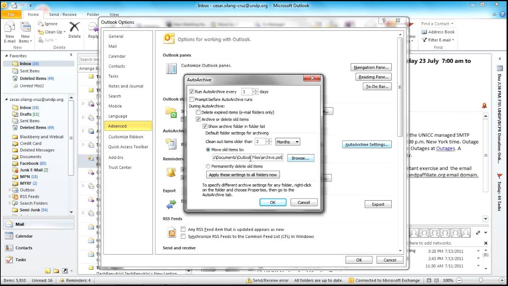Check Synchronize RSS Feeds to Common Feed List
This screenshot has height=286, width=508.
pos(183,236)
